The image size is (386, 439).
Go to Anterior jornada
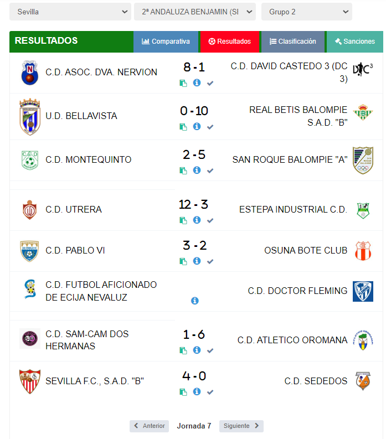pos(150,426)
